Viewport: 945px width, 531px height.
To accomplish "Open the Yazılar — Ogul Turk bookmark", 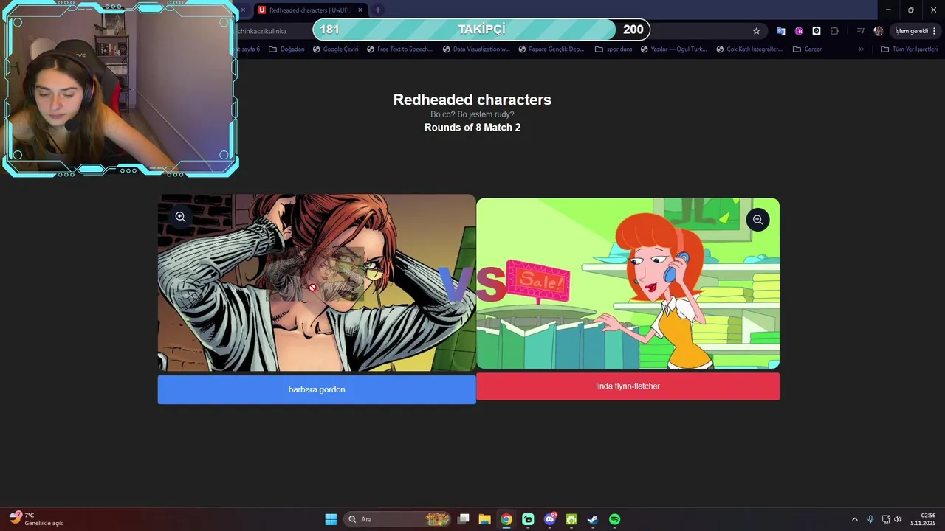I will (674, 49).
